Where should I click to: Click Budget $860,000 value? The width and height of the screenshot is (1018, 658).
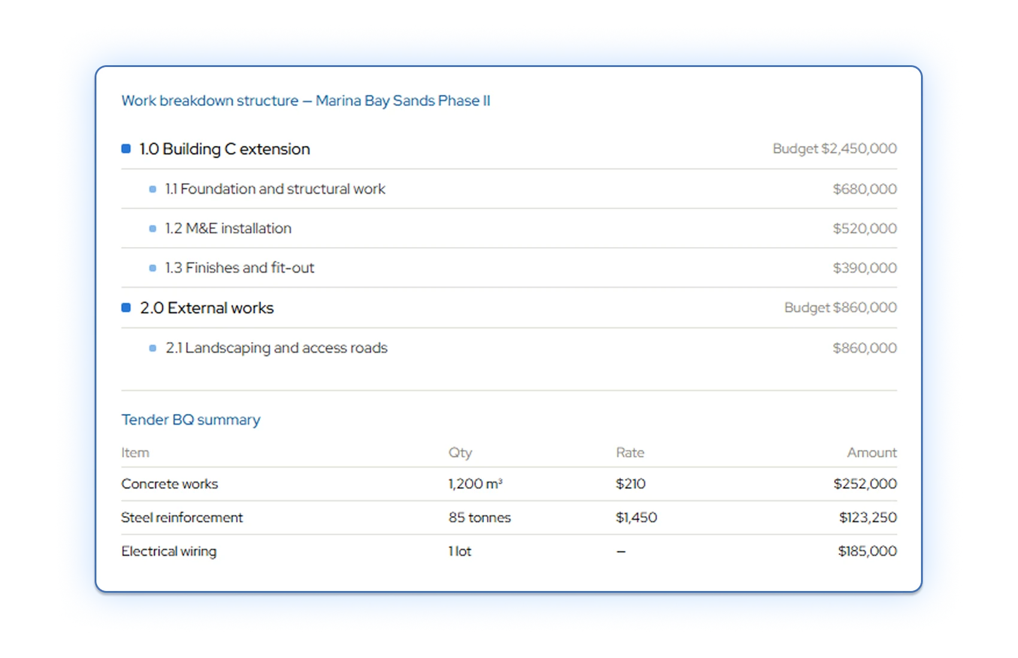point(840,307)
